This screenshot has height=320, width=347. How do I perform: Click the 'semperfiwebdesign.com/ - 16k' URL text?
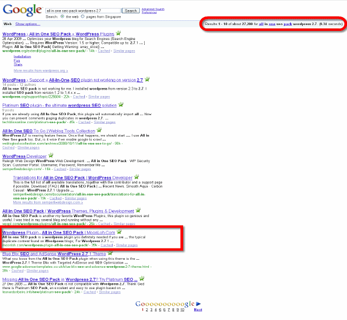pyautogui.click(x=27, y=169)
